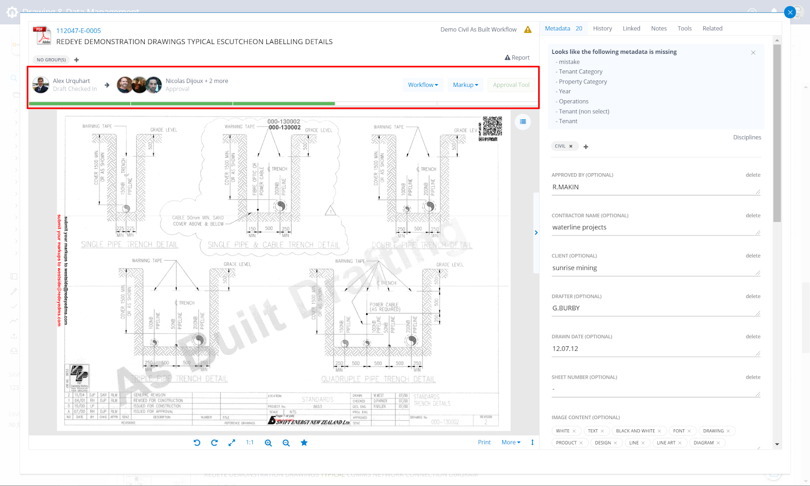Open the Workflow dropdown
Screen dimensions: 810x486
coord(423,85)
